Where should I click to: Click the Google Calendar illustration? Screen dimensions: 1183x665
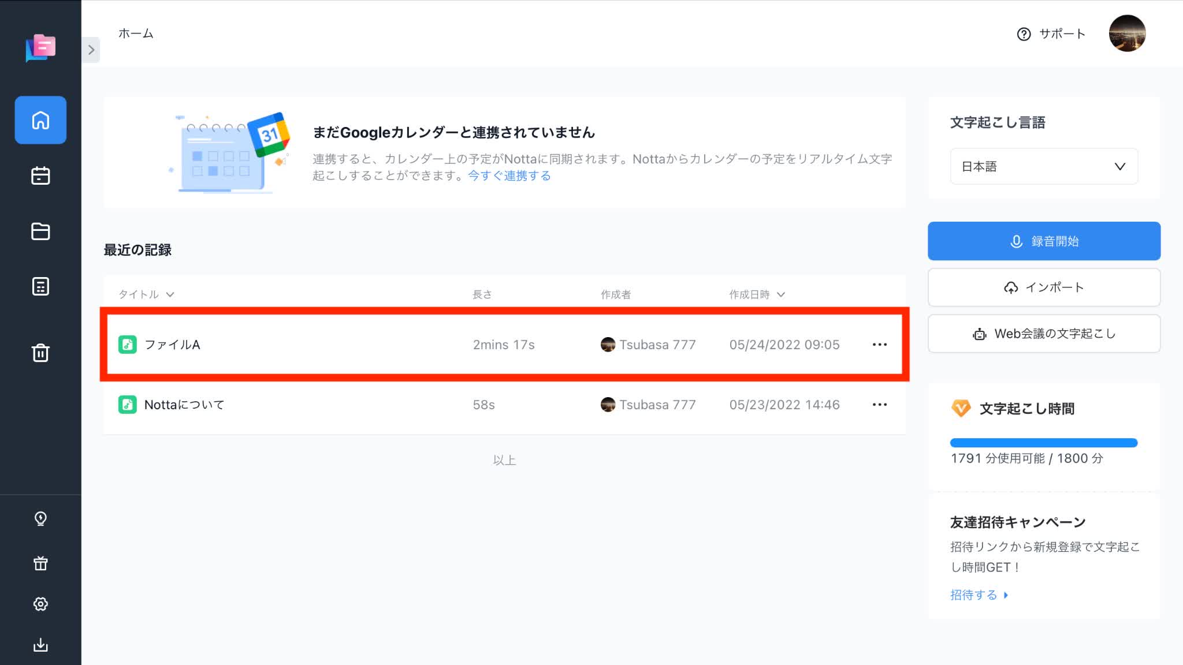click(x=230, y=152)
